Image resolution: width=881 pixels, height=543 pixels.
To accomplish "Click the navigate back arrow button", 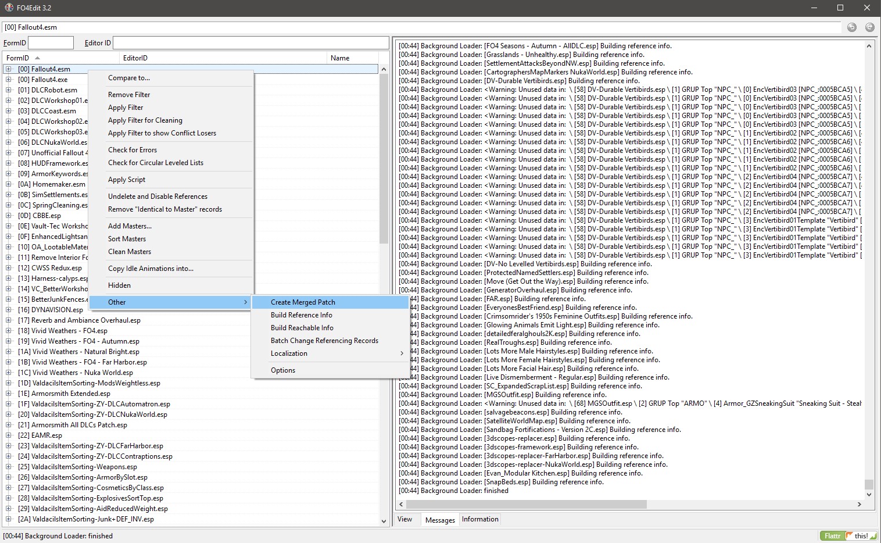I will coord(852,27).
